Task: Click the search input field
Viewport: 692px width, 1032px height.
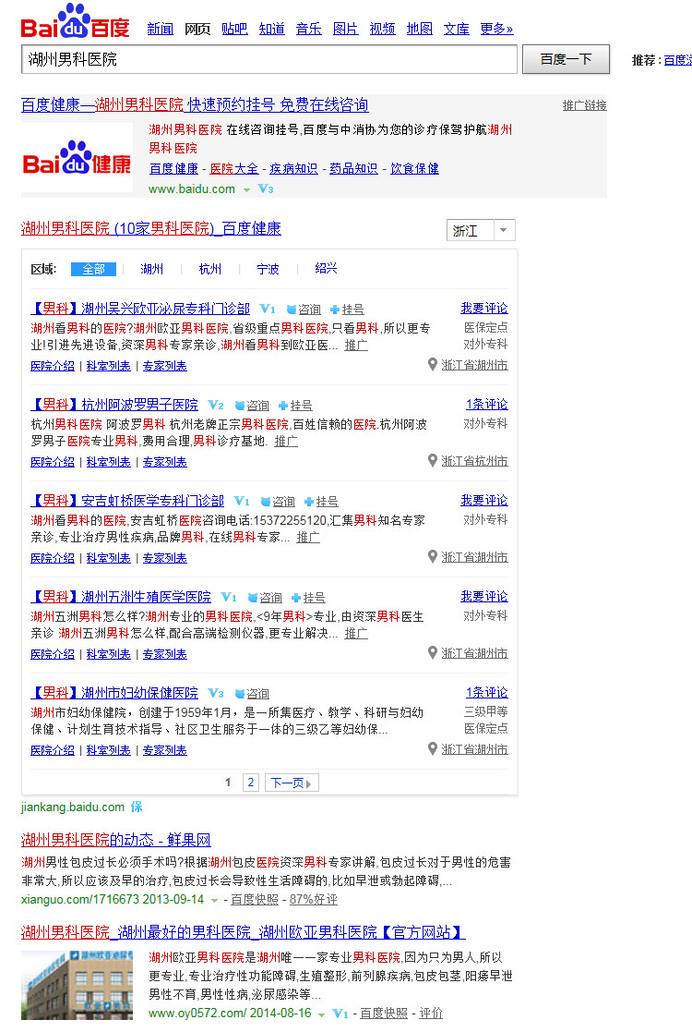Action: pos(269,59)
